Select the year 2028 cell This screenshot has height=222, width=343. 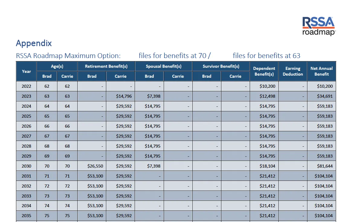point(26,146)
